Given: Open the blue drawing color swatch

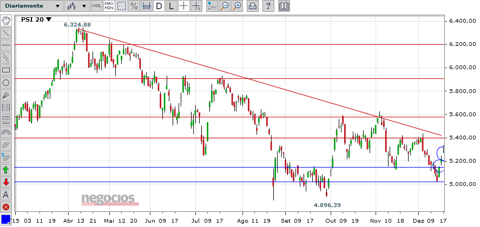Looking at the screenshot, I should (6, 219).
